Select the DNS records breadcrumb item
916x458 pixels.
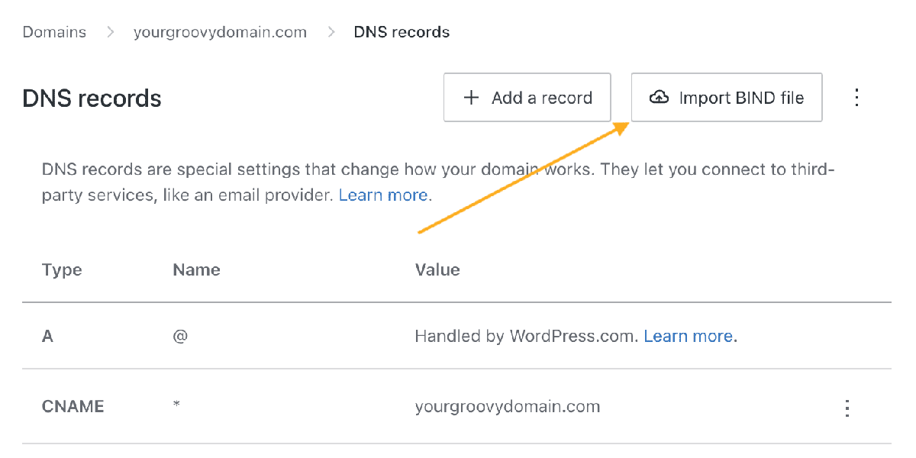tap(402, 32)
